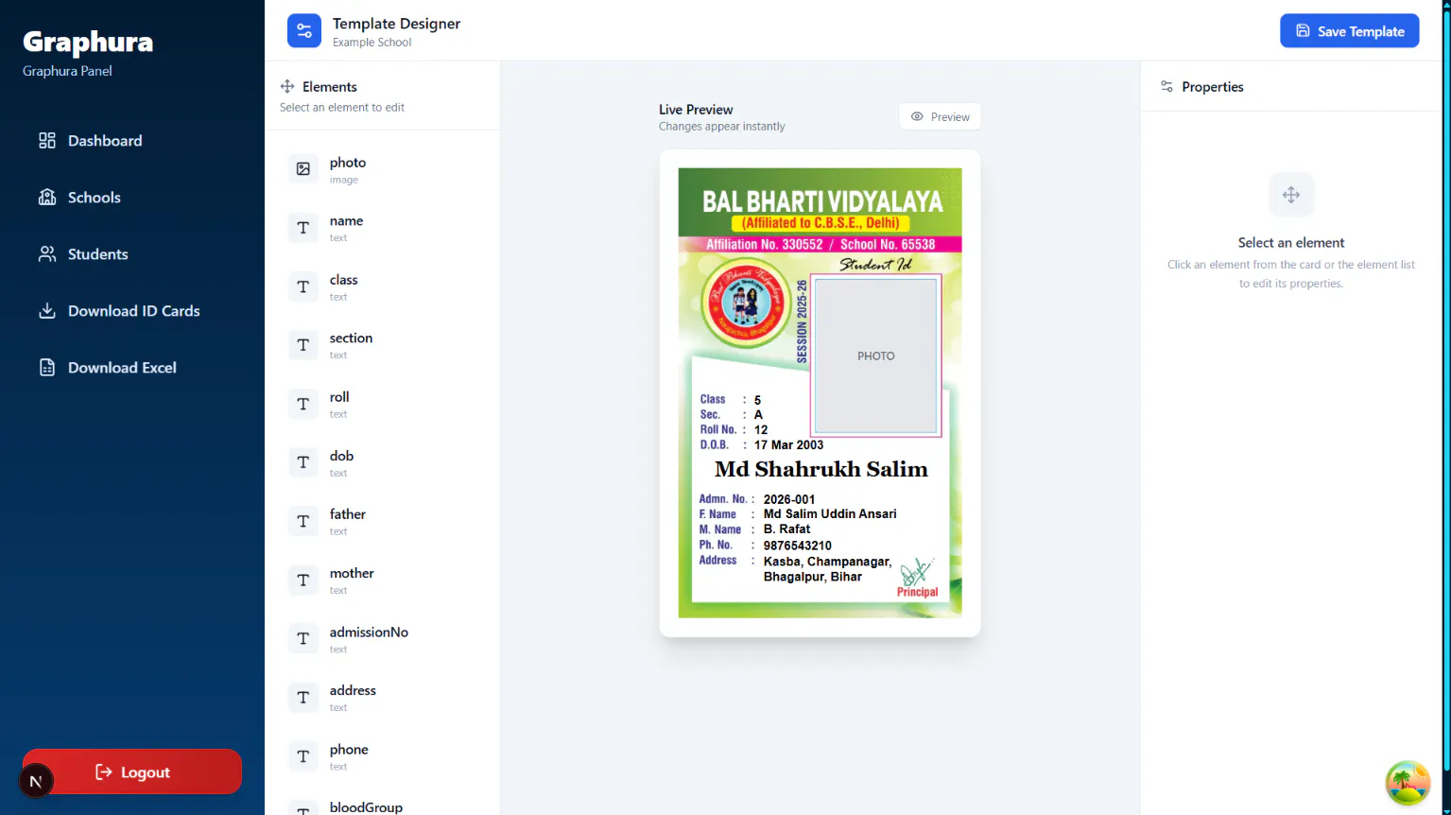Click admission number 2026-001 on card
The width and height of the screenshot is (1451, 815).
[789, 499]
